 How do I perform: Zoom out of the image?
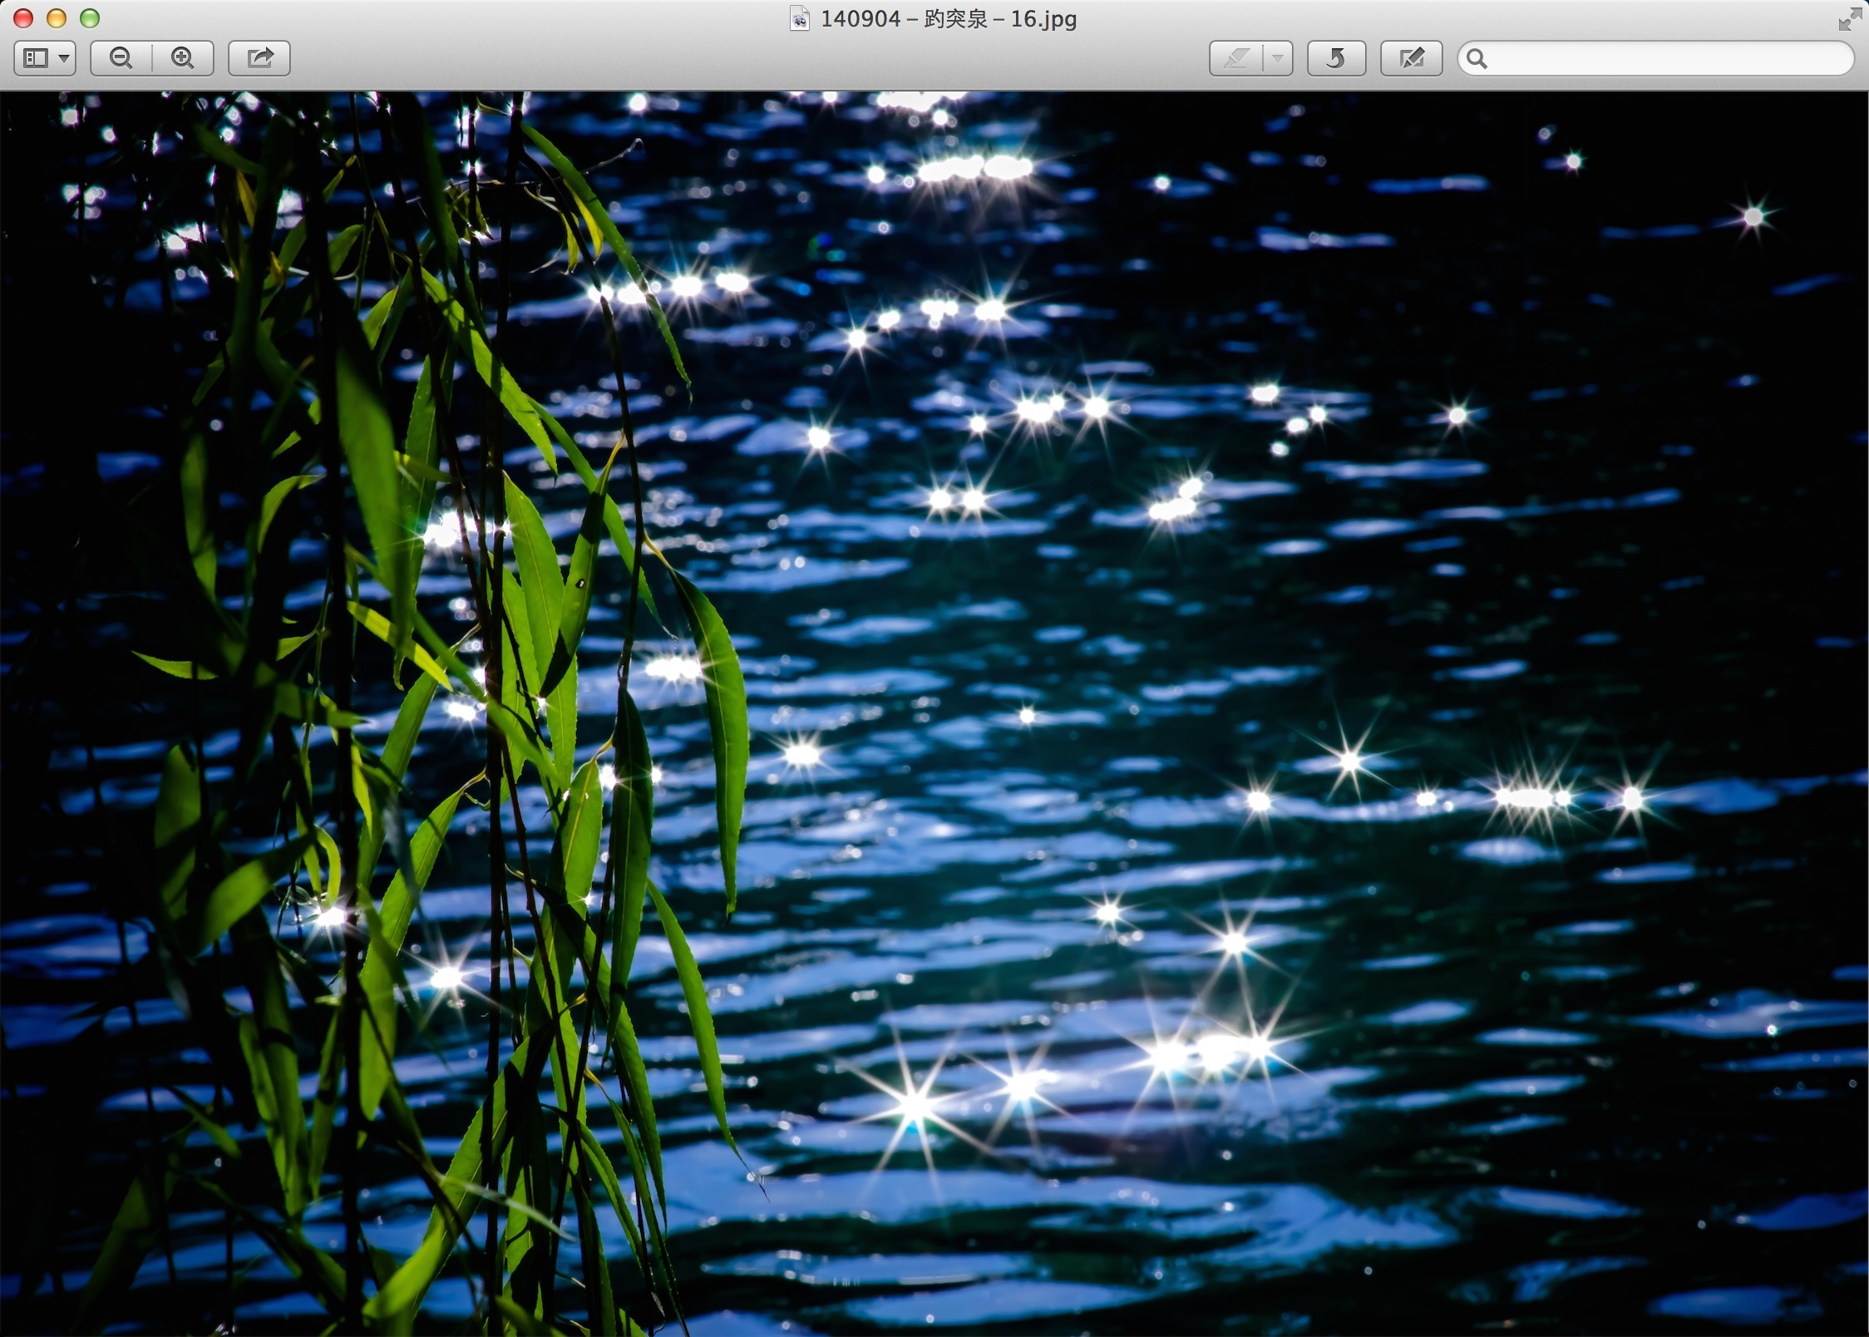(121, 58)
